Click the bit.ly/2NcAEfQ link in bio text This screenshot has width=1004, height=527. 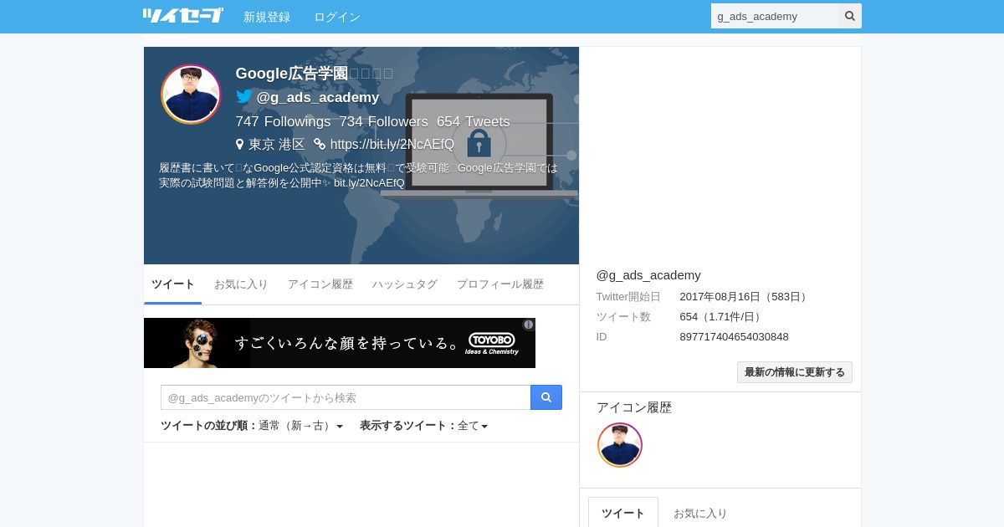click(369, 182)
